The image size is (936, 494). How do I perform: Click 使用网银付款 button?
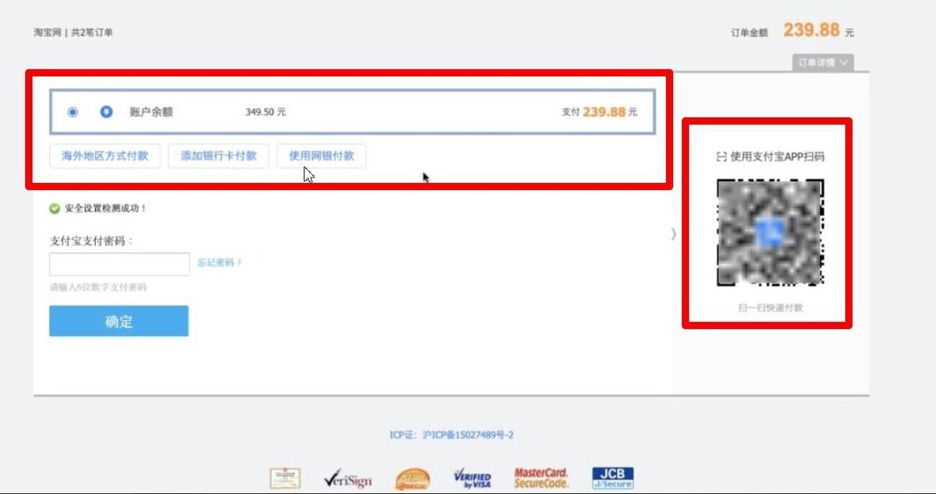[x=321, y=156]
